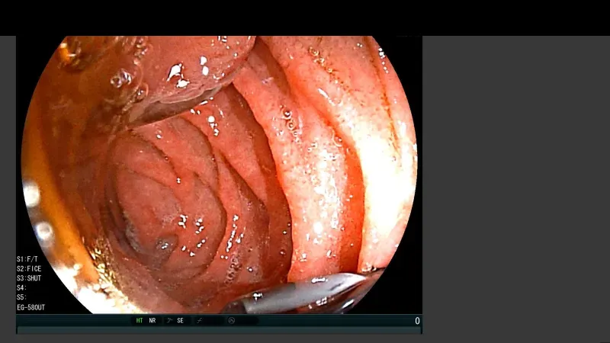Click the black bar across the top
610x343 pixels.
tap(305, 17)
